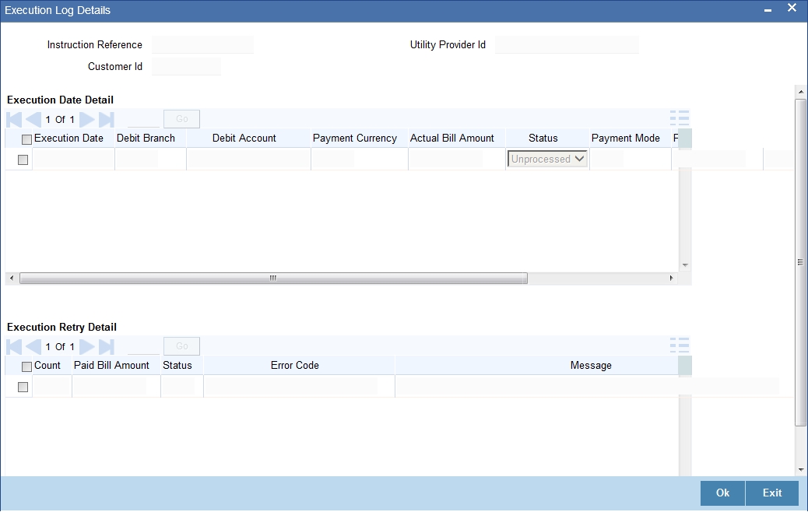Image resolution: width=808 pixels, height=512 pixels.
Task: Click the Message cell in retry row
Action: 588,386
